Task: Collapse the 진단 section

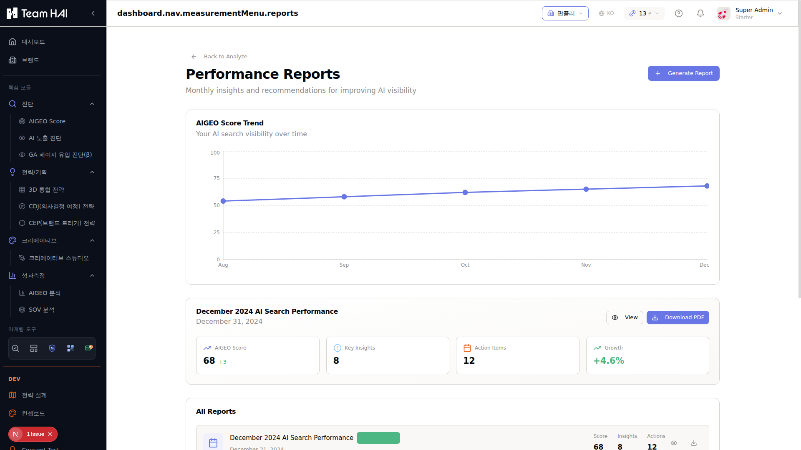Action: [x=52, y=104]
